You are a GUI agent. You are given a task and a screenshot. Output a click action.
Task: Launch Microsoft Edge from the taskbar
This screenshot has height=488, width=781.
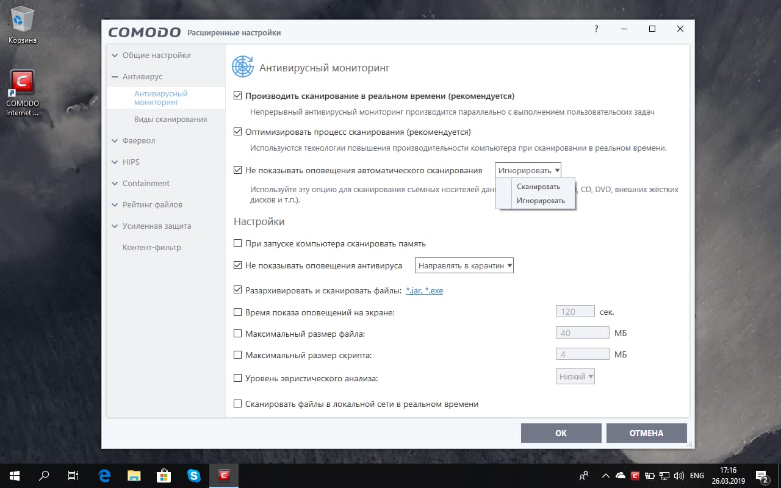[x=104, y=476]
